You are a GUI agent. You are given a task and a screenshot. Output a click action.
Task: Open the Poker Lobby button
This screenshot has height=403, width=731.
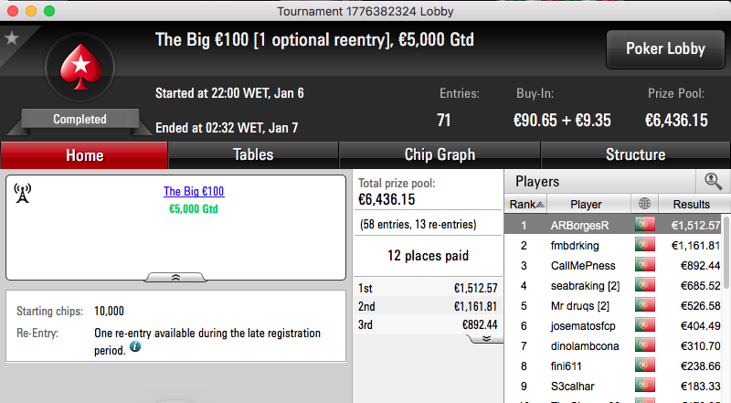pyautogui.click(x=665, y=49)
